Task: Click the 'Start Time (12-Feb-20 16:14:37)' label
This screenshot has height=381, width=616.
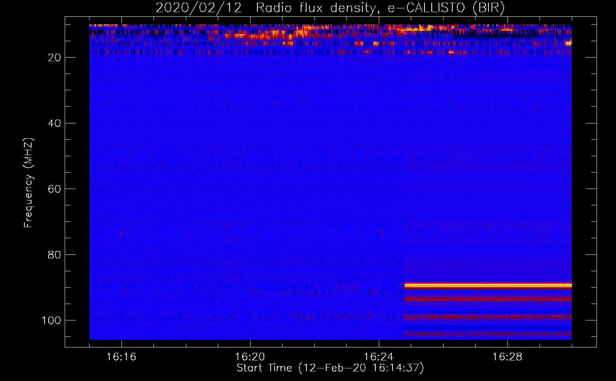Action: click(x=330, y=368)
